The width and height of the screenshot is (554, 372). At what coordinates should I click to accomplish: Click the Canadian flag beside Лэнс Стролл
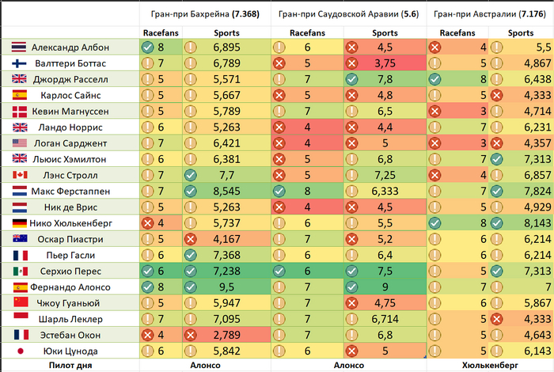(x=19, y=175)
